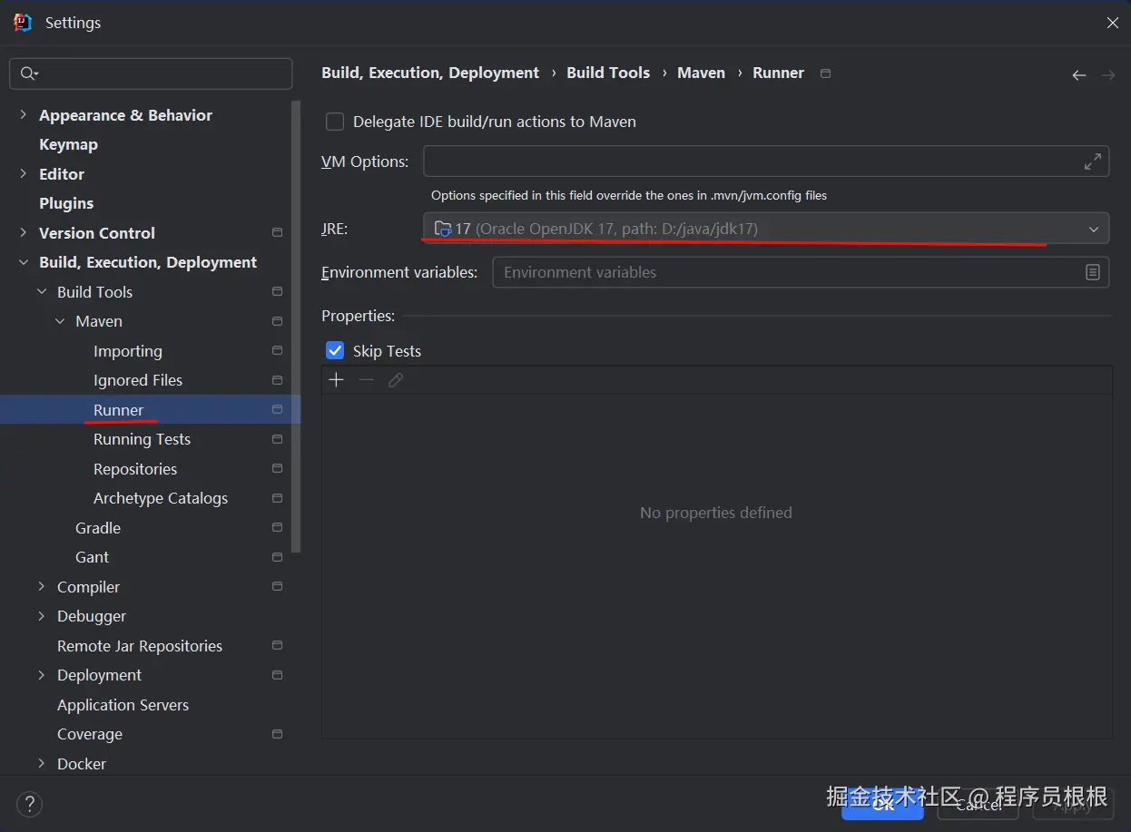
Task: Open the JRE dropdown
Action: 766,229
